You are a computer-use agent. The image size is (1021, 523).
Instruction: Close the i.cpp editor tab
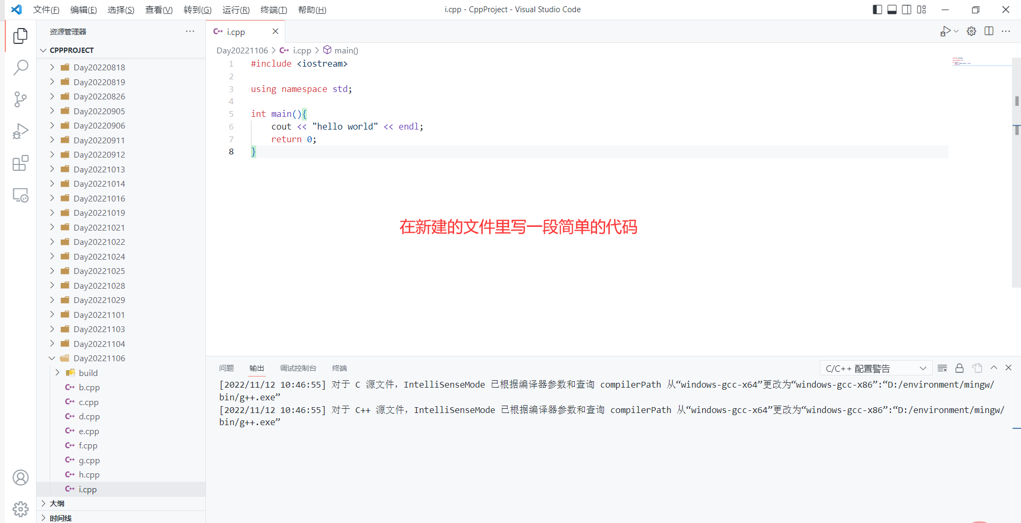[275, 31]
